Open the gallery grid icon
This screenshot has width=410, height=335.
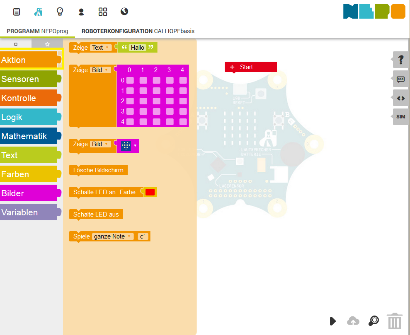(103, 12)
